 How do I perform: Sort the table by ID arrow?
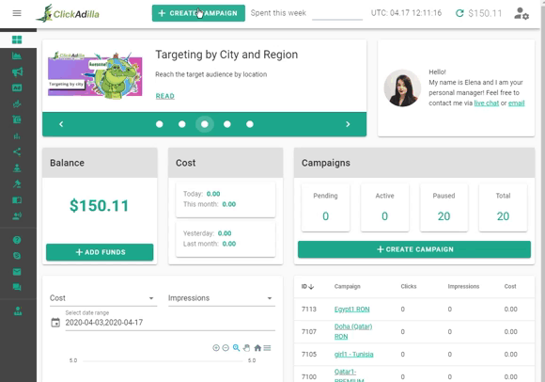tap(311, 287)
